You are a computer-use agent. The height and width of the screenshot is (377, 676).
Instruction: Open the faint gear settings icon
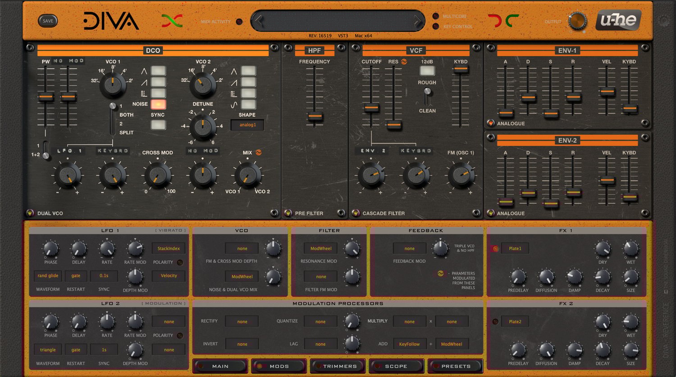[x=663, y=20]
